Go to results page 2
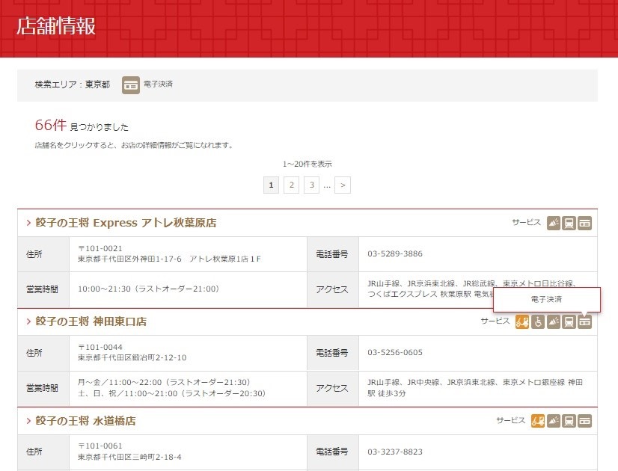The image size is (618, 471). (x=291, y=185)
